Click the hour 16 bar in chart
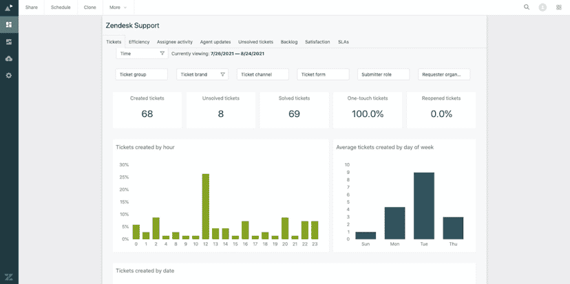The height and width of the screenshot is (284, 570). coord(245,230)
